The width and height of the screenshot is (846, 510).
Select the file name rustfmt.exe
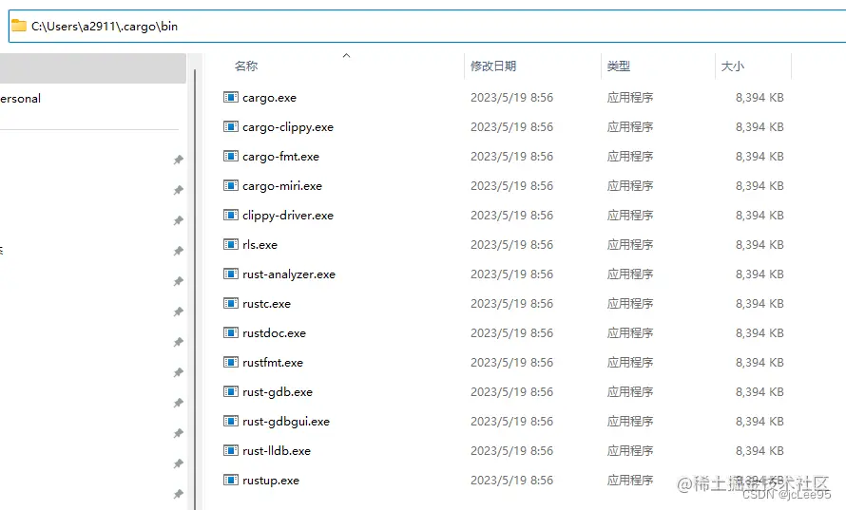273,362
